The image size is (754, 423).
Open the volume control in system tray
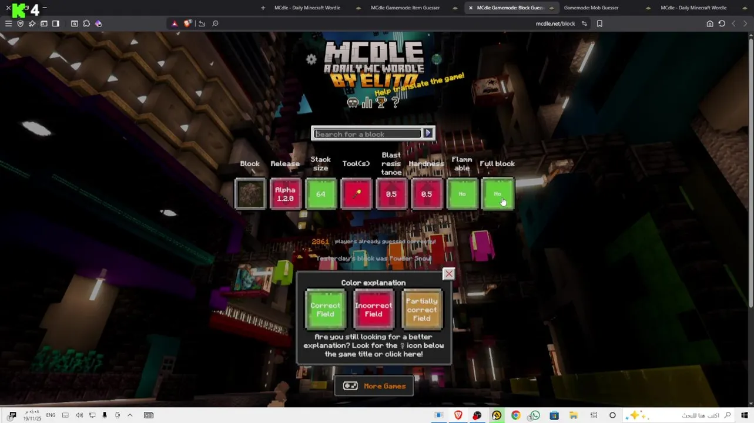pyautogui.click(x=79, y=415)
